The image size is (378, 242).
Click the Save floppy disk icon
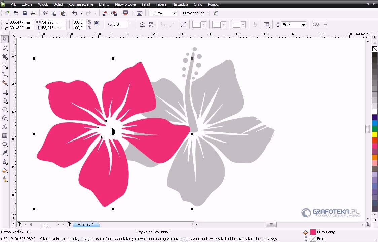coord(25,13)
